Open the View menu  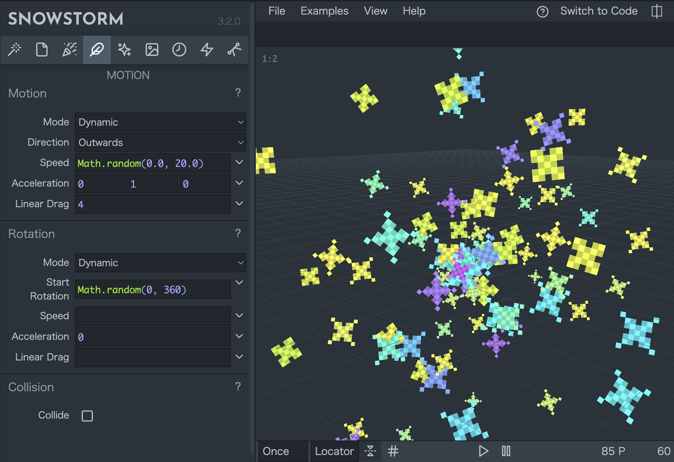(375, 11)
